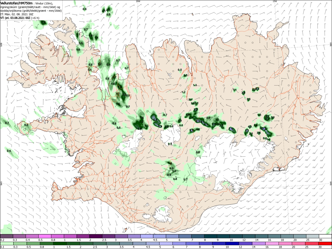Viewport: 332px width, 249px height.
Task: Click the white 30 mm swatch in the upper snow legend
Action: tap(325, 236)
